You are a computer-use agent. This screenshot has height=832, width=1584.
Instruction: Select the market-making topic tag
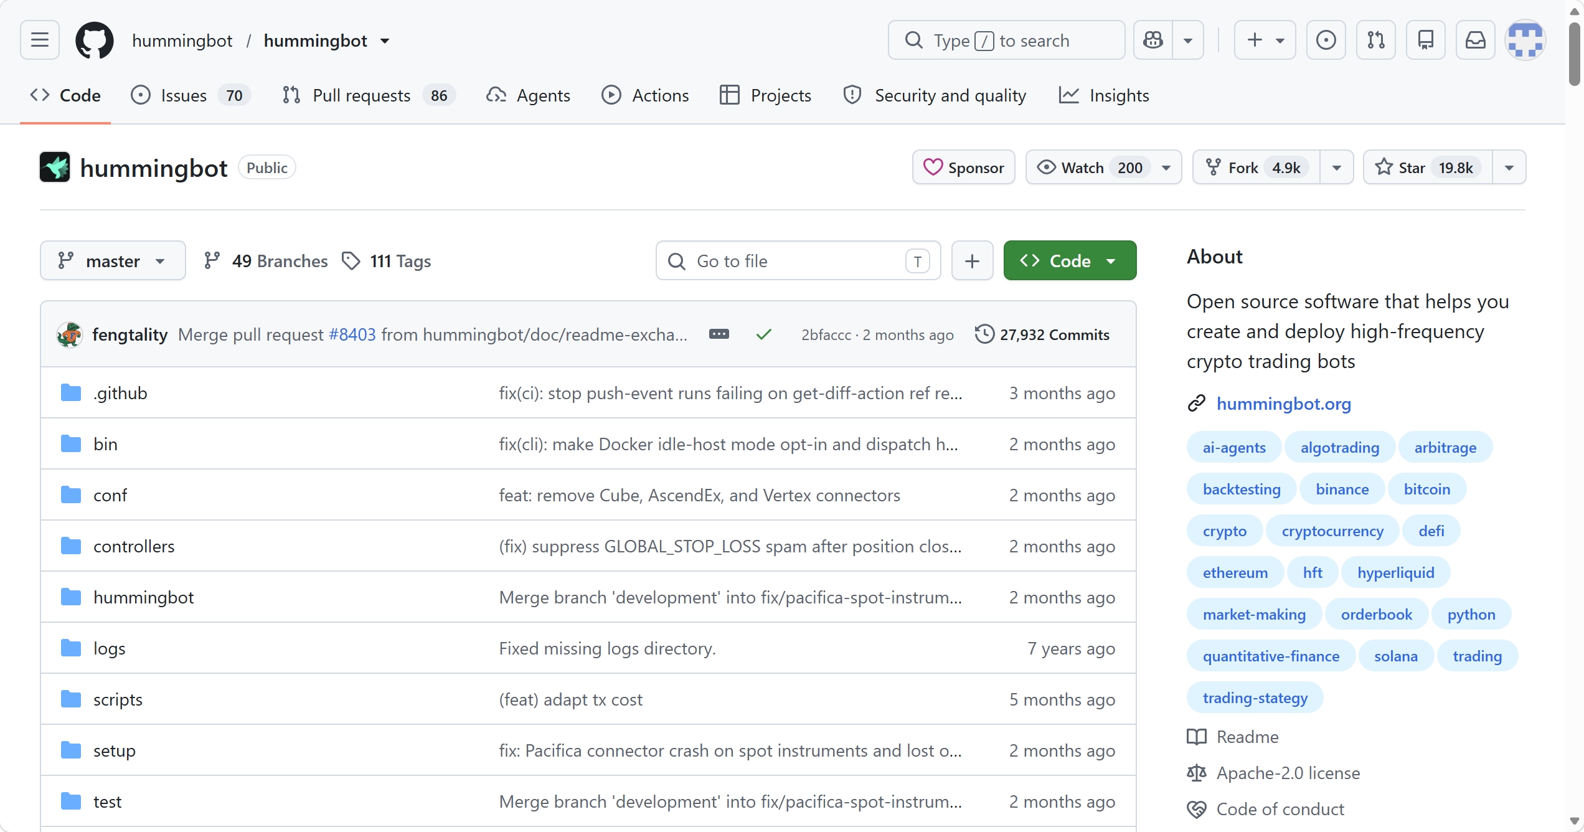(1254, 614)
